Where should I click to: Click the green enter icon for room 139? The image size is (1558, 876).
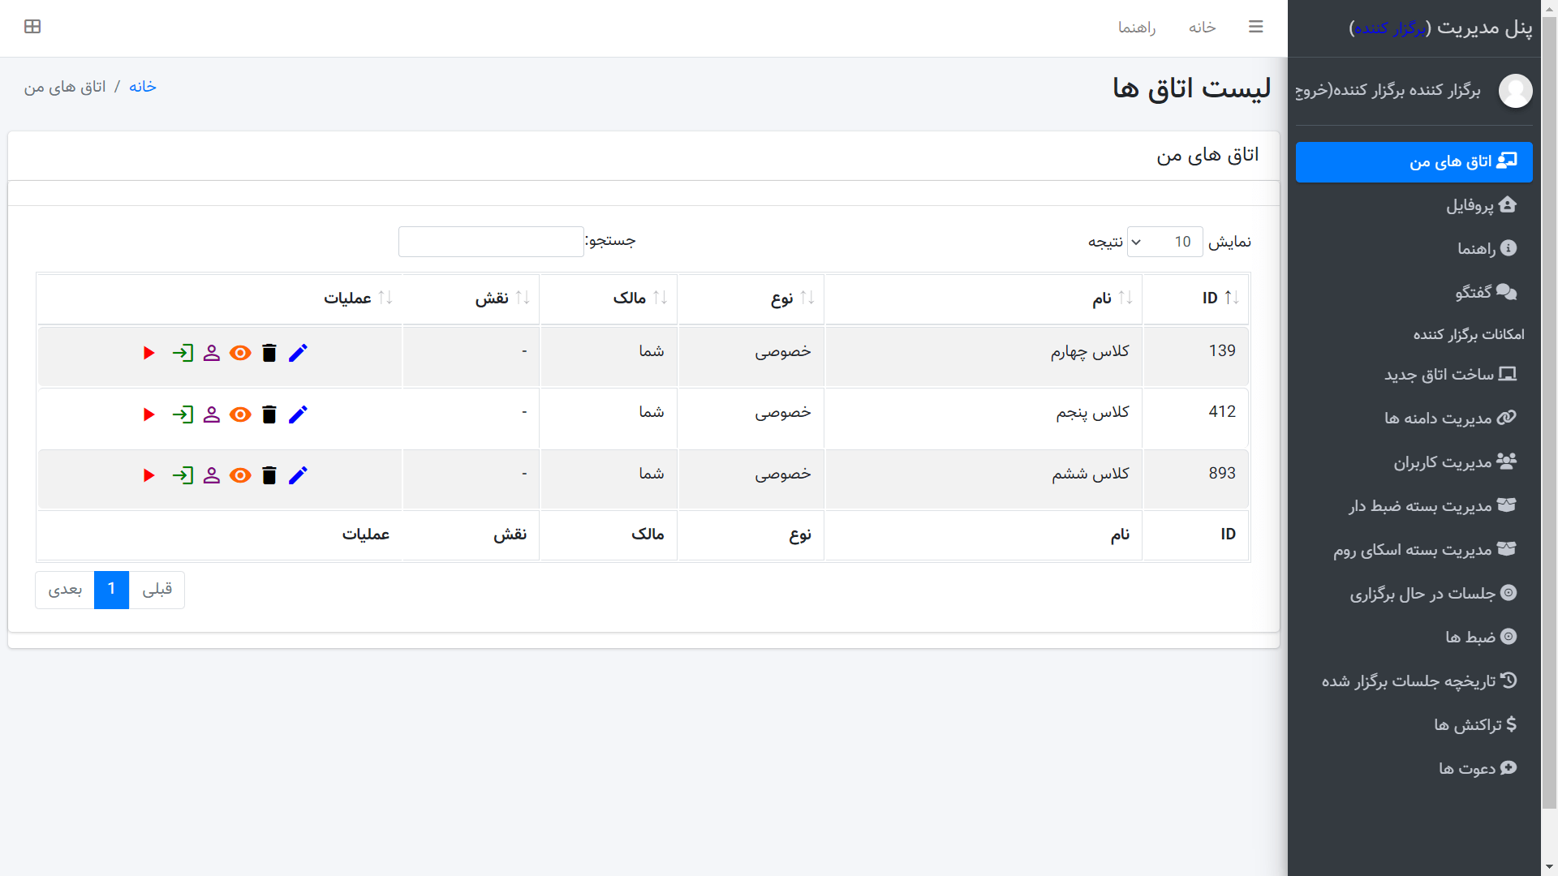coord(183,353)
